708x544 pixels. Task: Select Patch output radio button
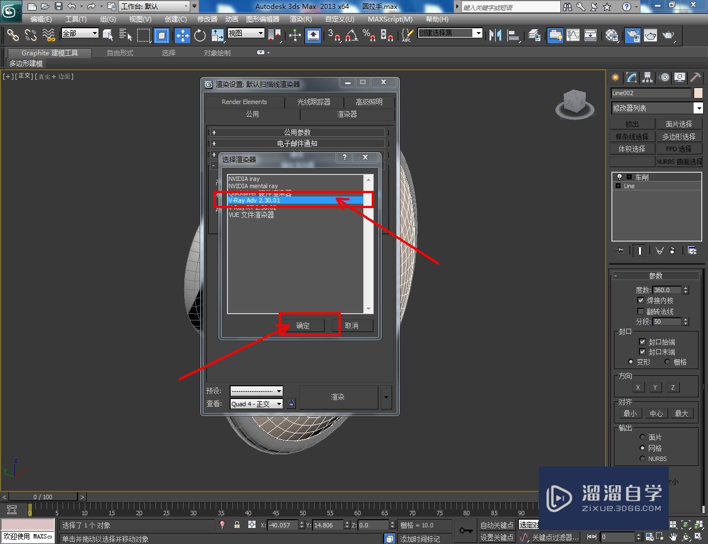coord(642,437)
